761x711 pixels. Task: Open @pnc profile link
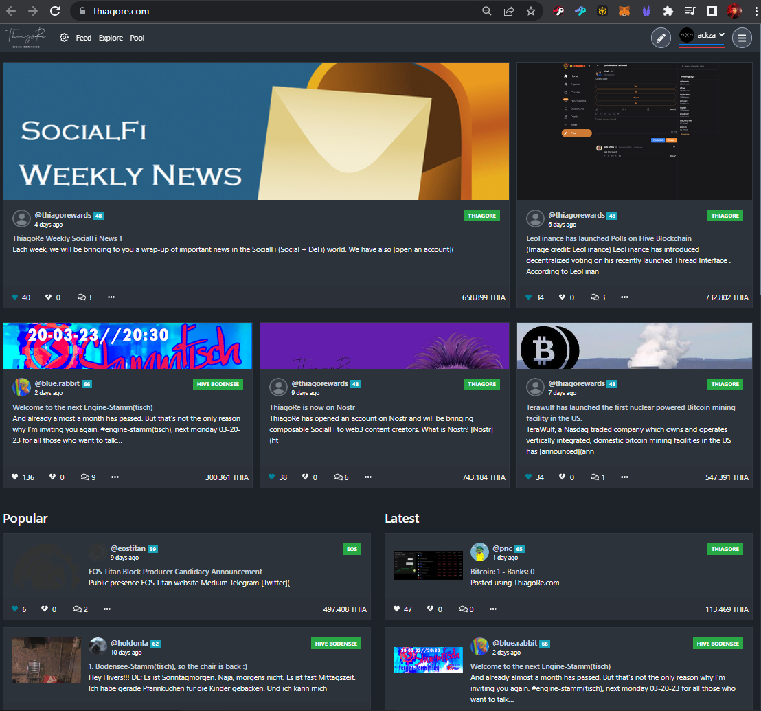coord(502,548)
